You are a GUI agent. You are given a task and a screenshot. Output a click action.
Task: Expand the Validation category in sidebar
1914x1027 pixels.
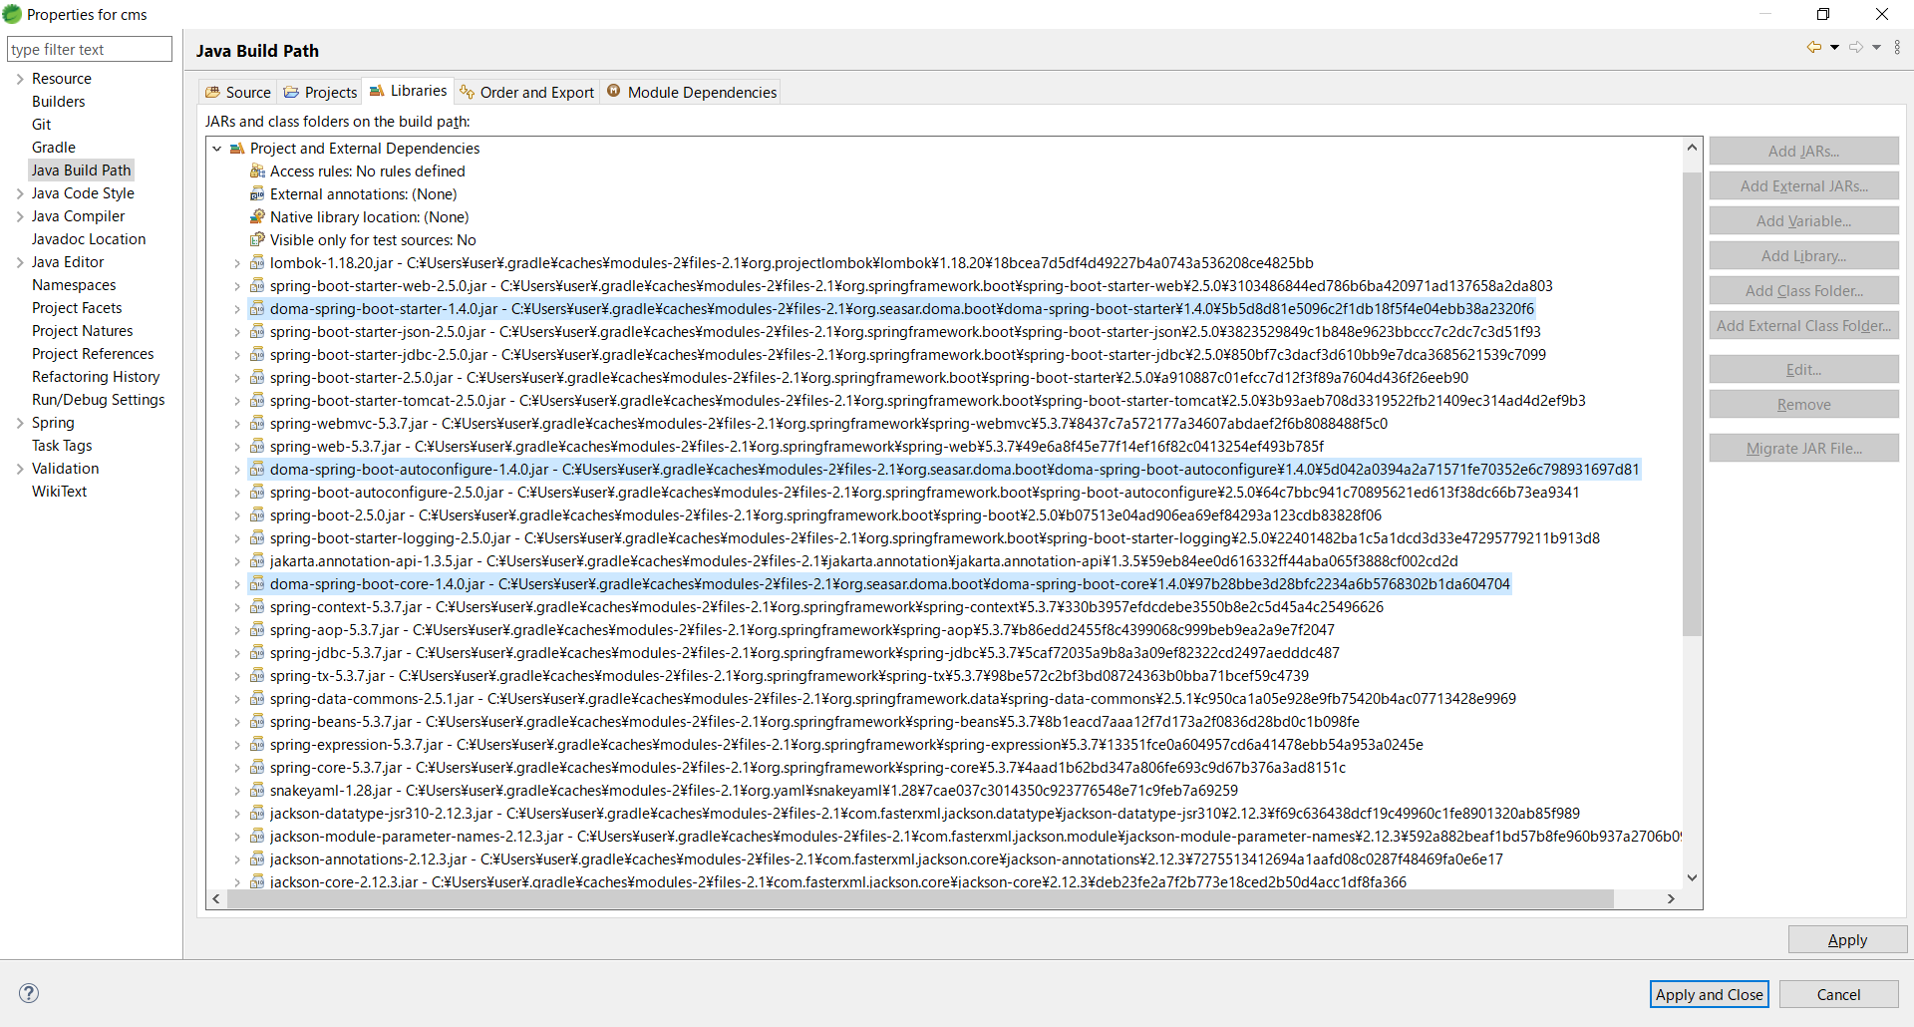(19, 469)
